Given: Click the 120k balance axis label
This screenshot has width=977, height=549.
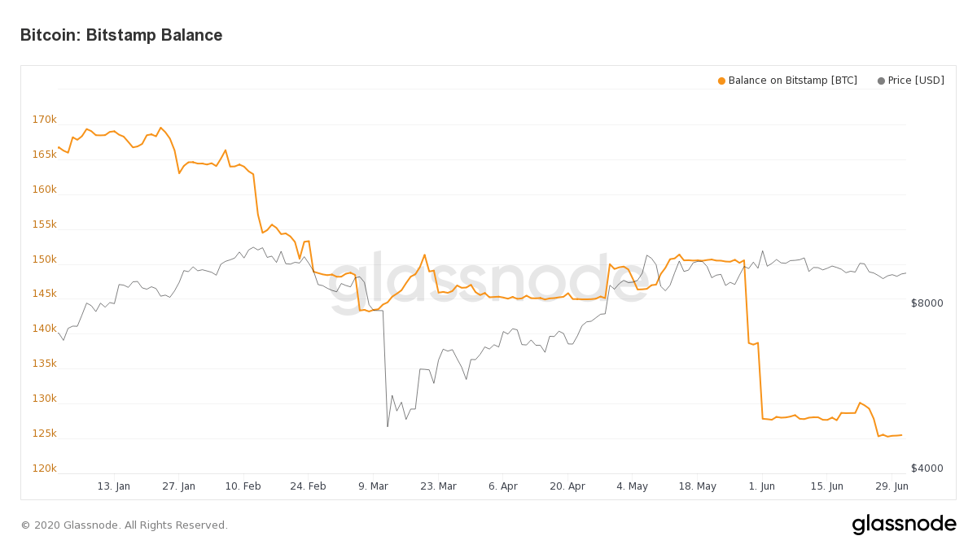Looking at the screenshot, I should [x=44, y=468].
